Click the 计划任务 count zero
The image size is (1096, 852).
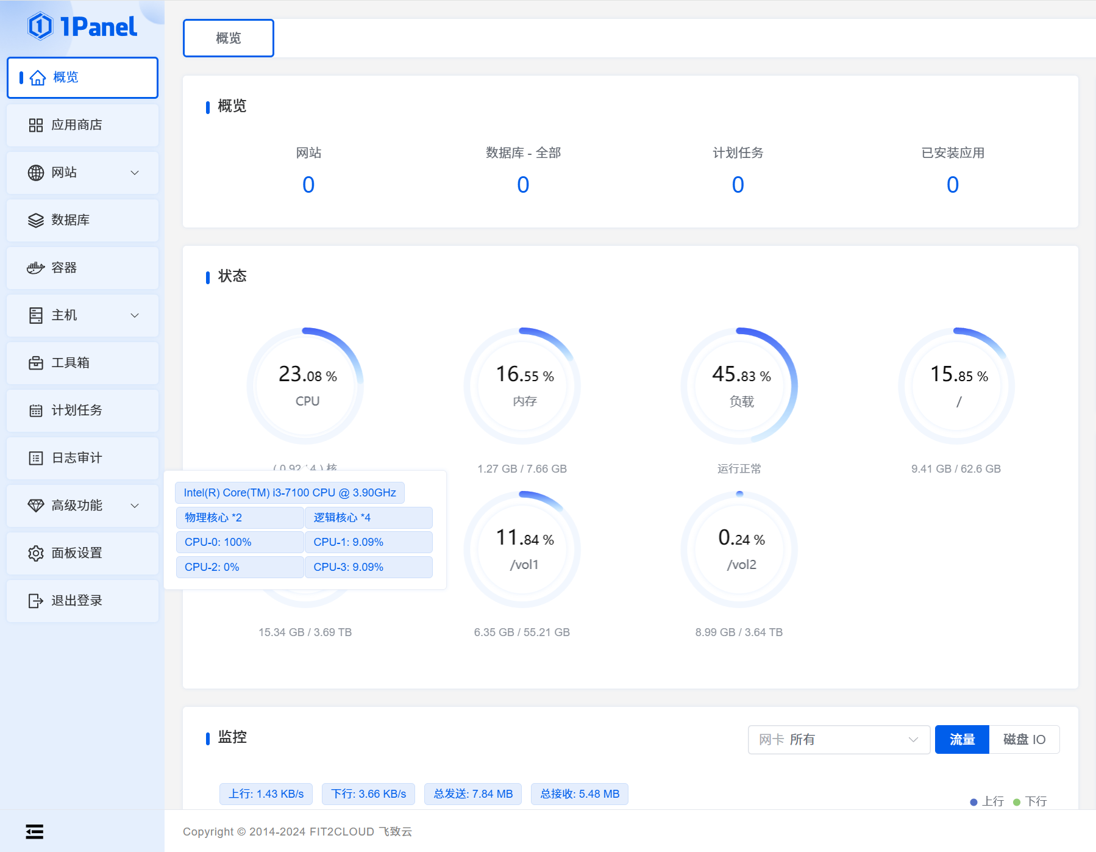coord(738,185)
